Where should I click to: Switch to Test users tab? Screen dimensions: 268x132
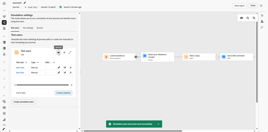(x=15, y=28)
